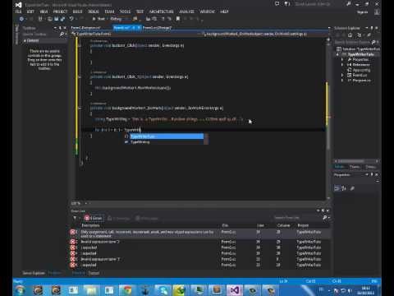Click the feedback speech-bubble icon in title bar
The image size is (394, 296).
(277, 4)
